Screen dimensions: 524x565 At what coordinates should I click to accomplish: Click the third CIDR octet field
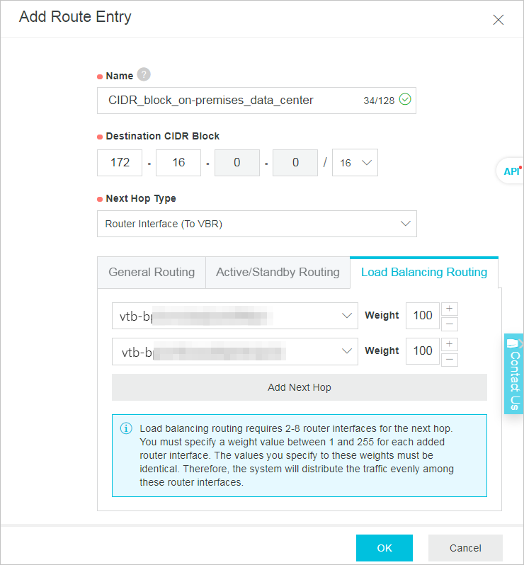[237, 163]
